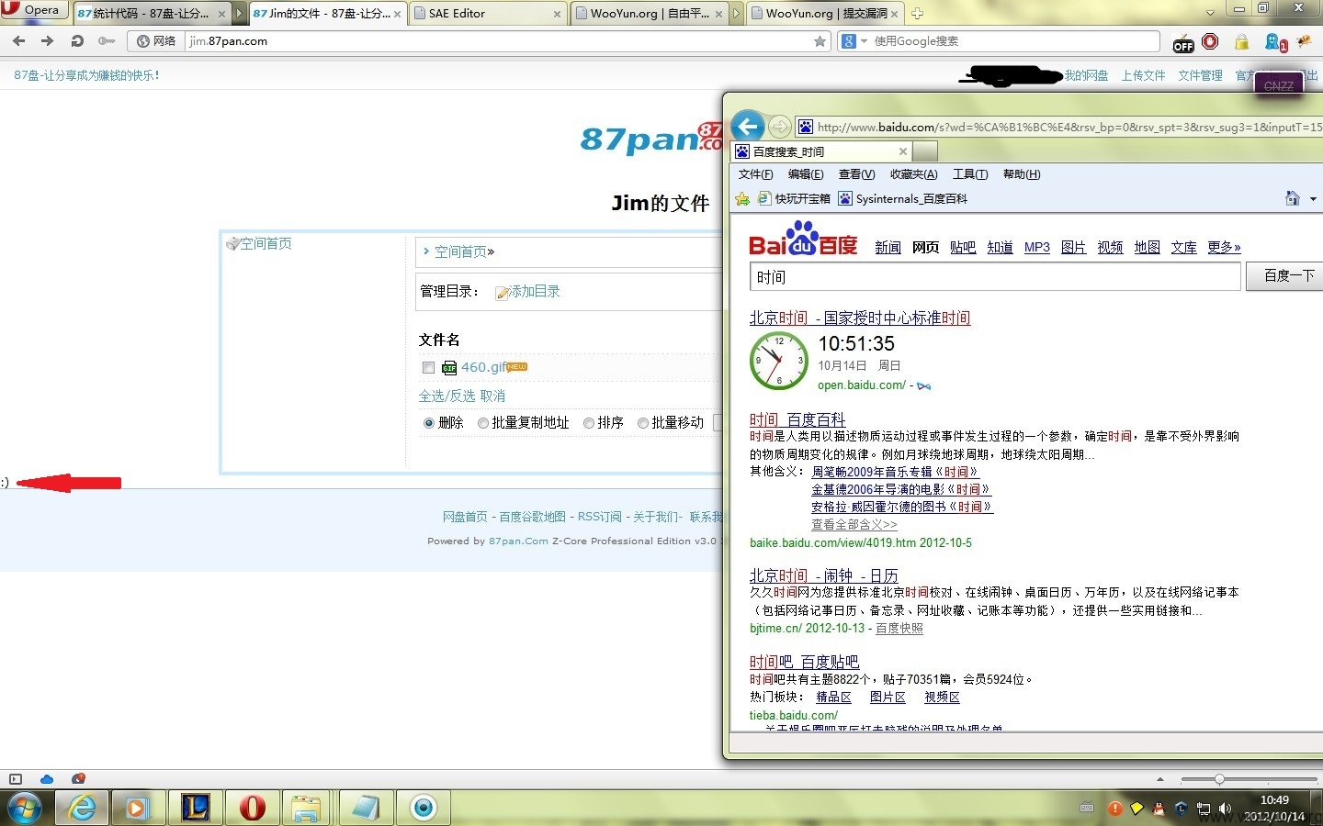Click the Google search field in Opera
1323x826 pixels.
click(x=1015, y=41)
